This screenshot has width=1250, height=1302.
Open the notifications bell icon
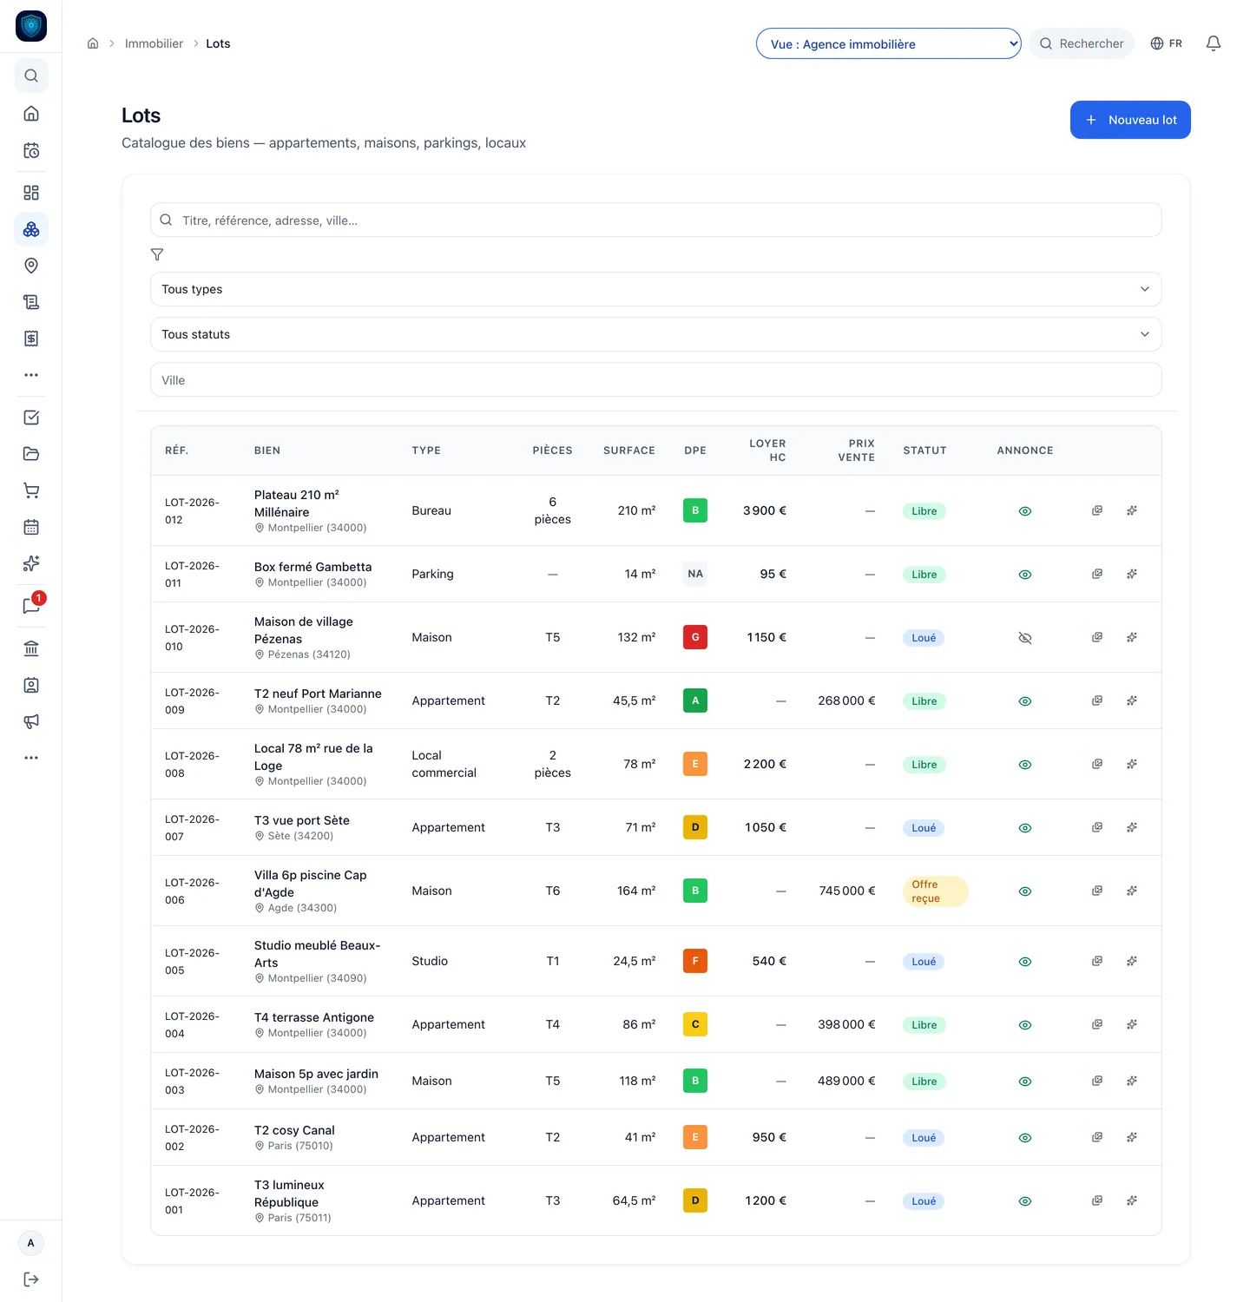[x=1214, y=43]
